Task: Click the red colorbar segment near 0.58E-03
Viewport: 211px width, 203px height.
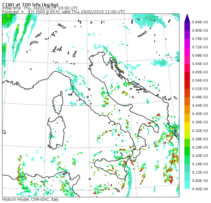Action: pyautogui.click(x=187, y=76)
